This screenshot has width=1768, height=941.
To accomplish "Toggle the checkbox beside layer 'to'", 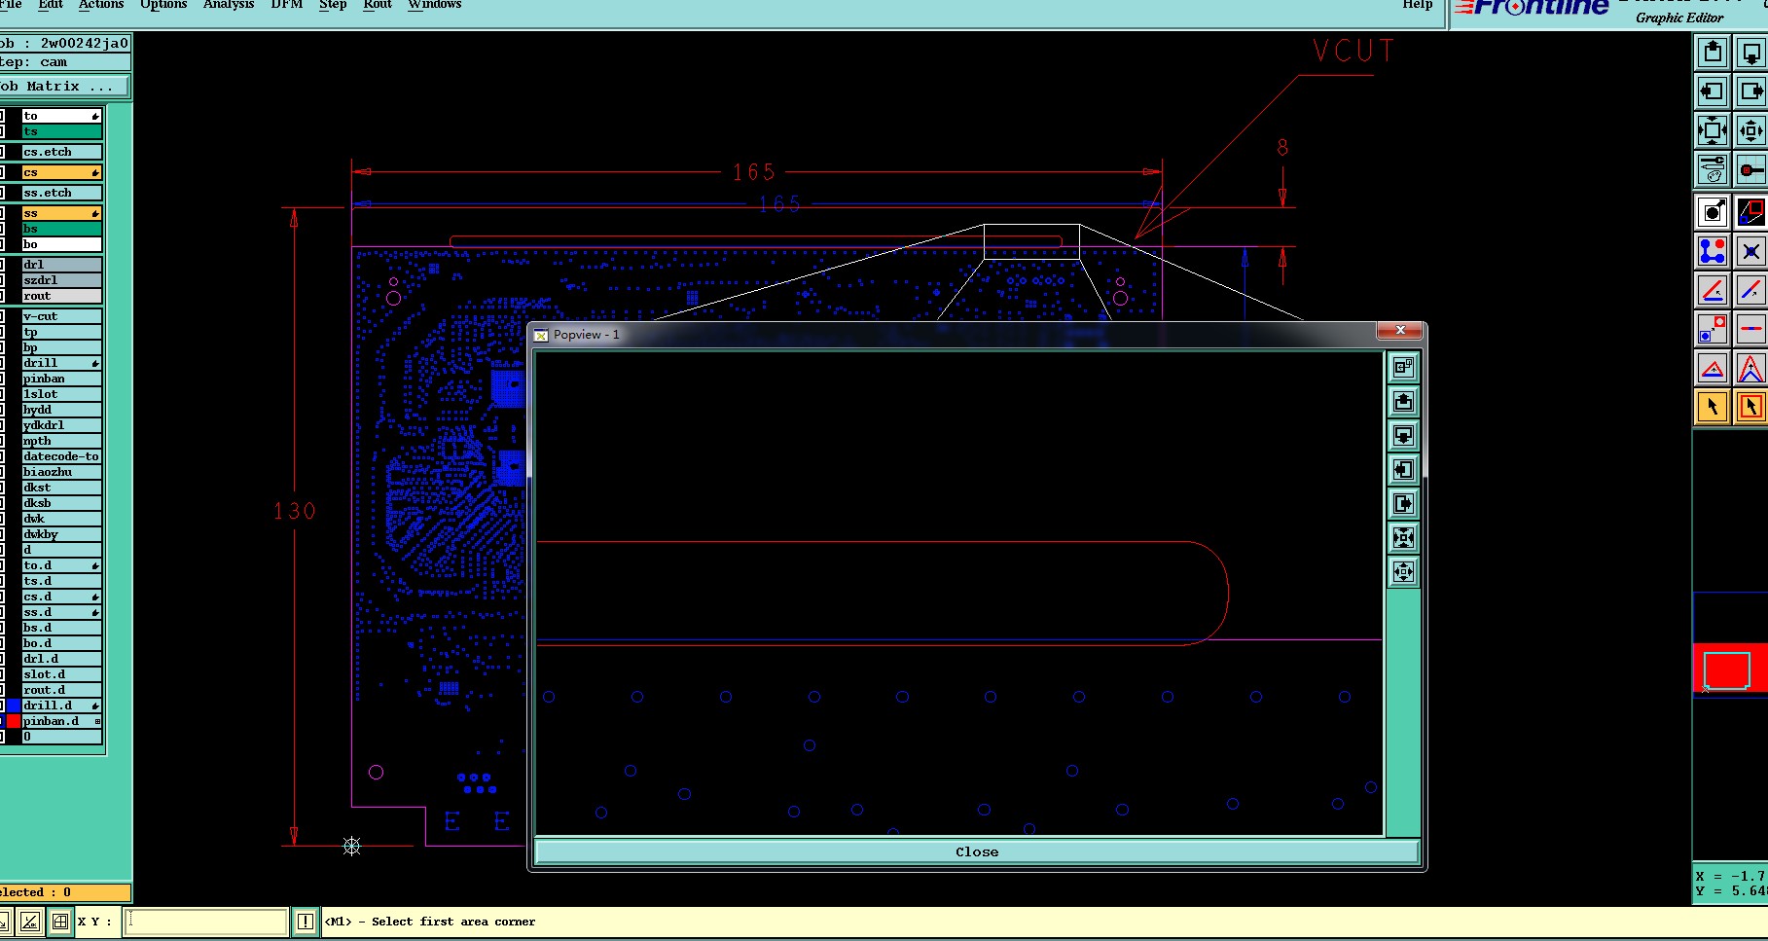I will click(2, 116).
